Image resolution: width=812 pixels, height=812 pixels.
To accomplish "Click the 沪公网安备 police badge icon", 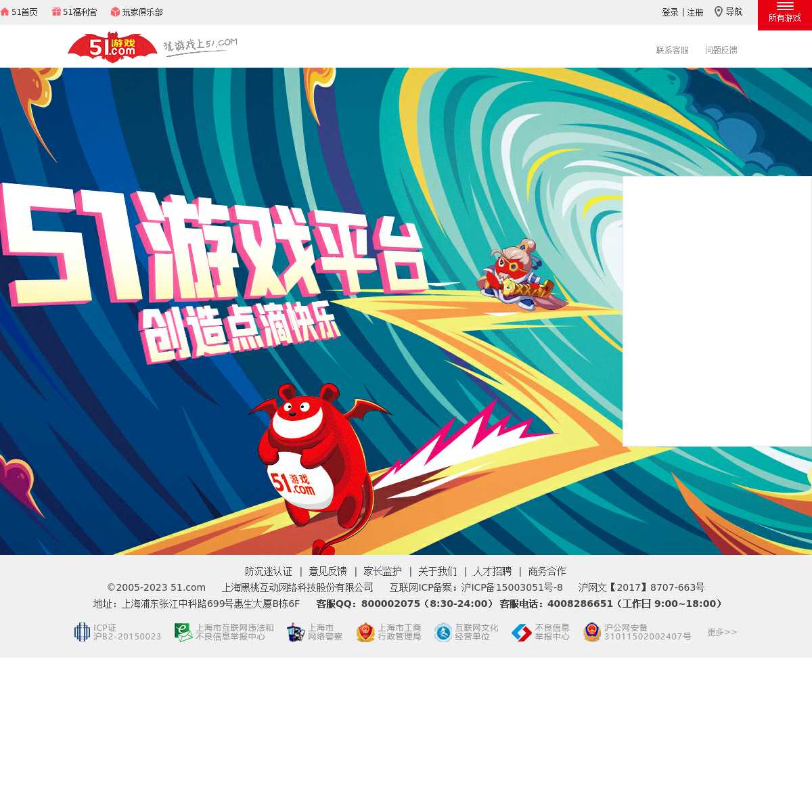I will click(x=592, y=632).
